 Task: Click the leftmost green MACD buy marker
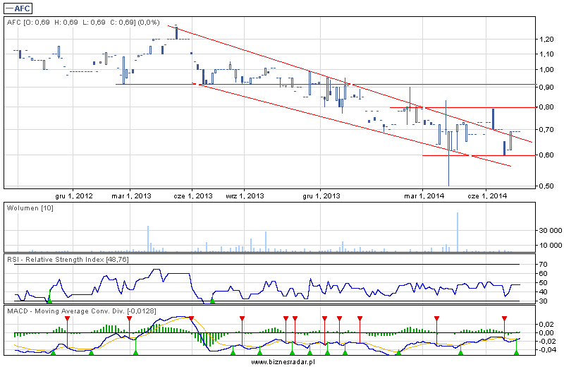[53, 351]
